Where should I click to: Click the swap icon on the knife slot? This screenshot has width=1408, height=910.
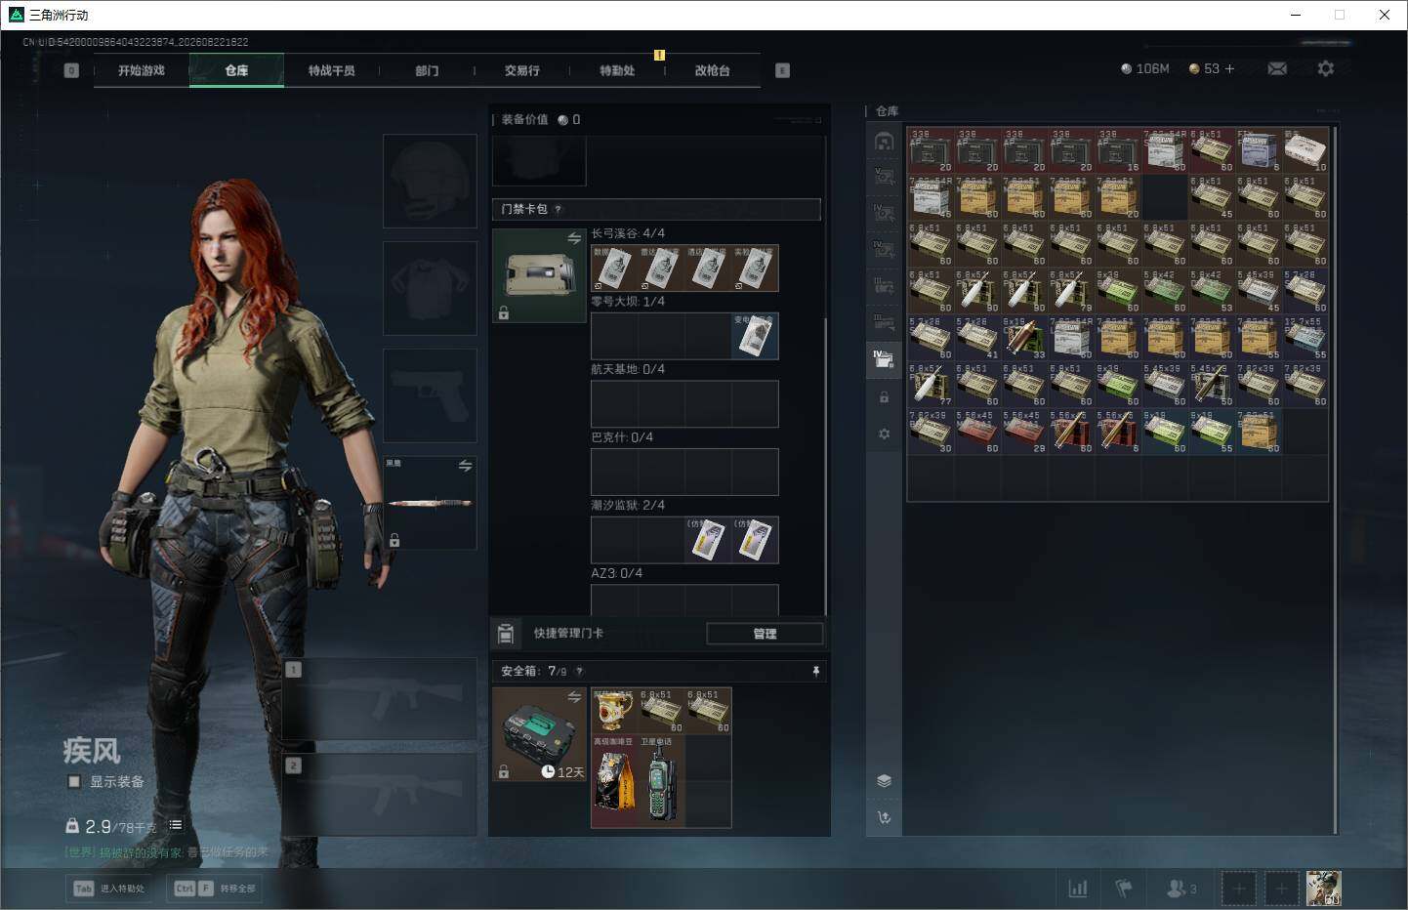pos(465,466)
